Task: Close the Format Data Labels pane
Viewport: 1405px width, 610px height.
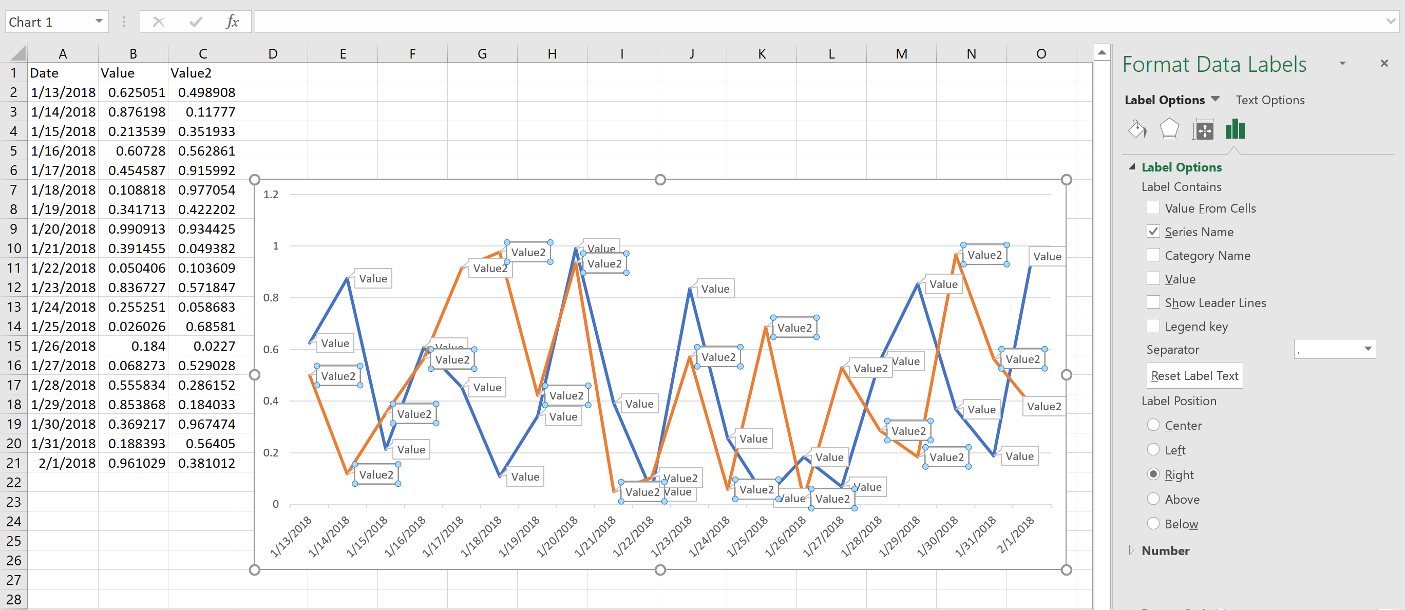Action: (x=1384, y=64)
